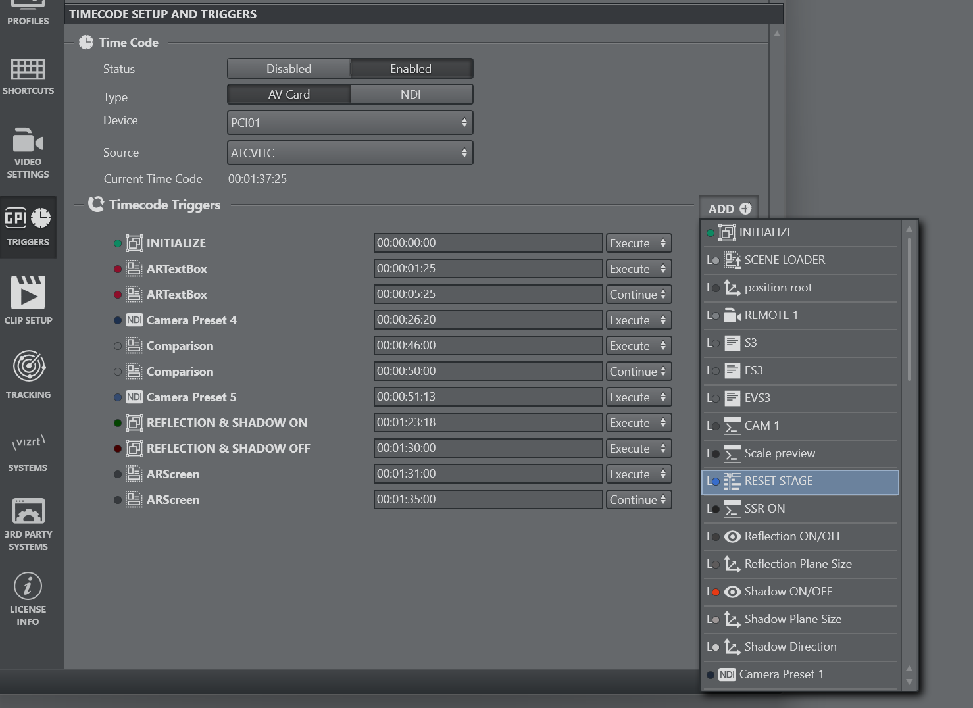Viewport: 973px width, 708px height.
Task: Select RESET STAGE from the add list
Action: coord(800,482)
